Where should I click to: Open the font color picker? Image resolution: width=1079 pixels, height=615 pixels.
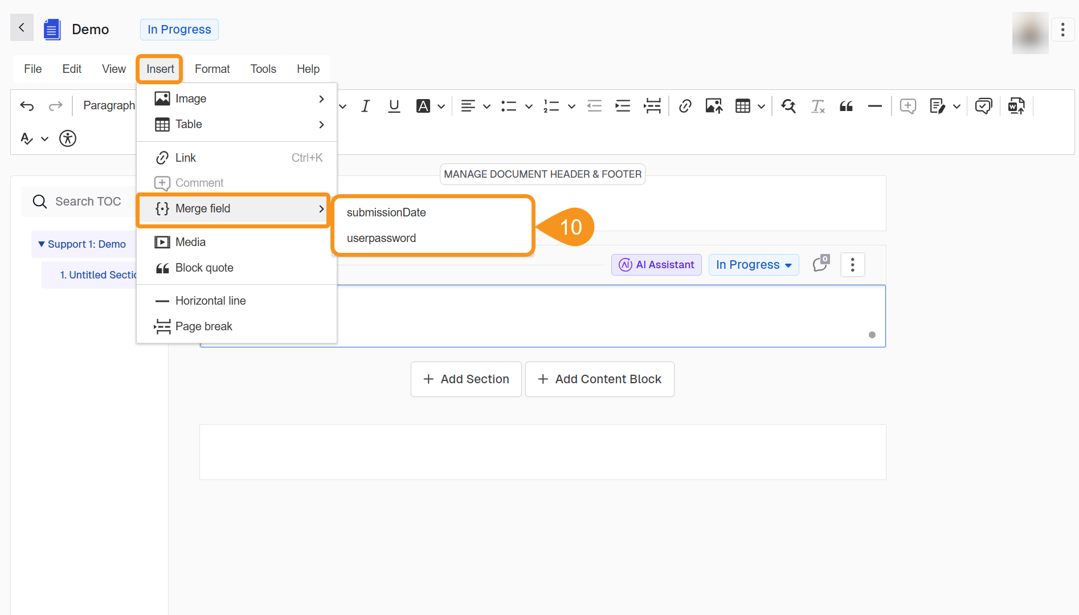[441, 106]
